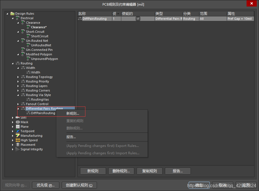
Task: Expand the Routing Topology node
Action: [x=18, y=77]
